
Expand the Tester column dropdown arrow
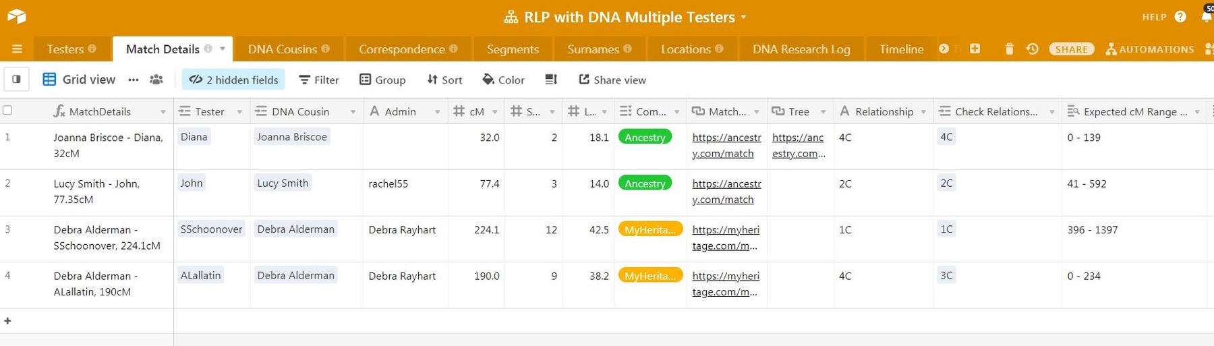(239, 112)
